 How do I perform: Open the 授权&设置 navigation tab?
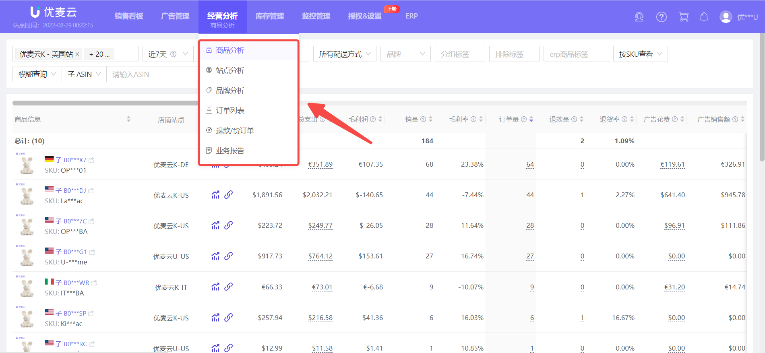click(365, 16)
